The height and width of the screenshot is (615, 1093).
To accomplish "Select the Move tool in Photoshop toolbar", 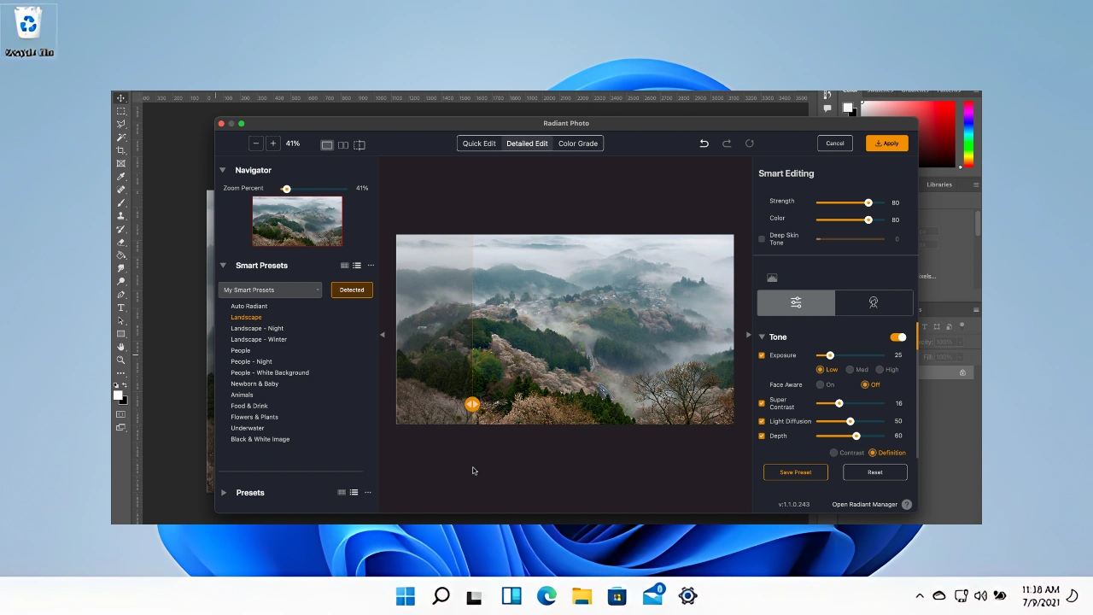I will click(120, 98).
